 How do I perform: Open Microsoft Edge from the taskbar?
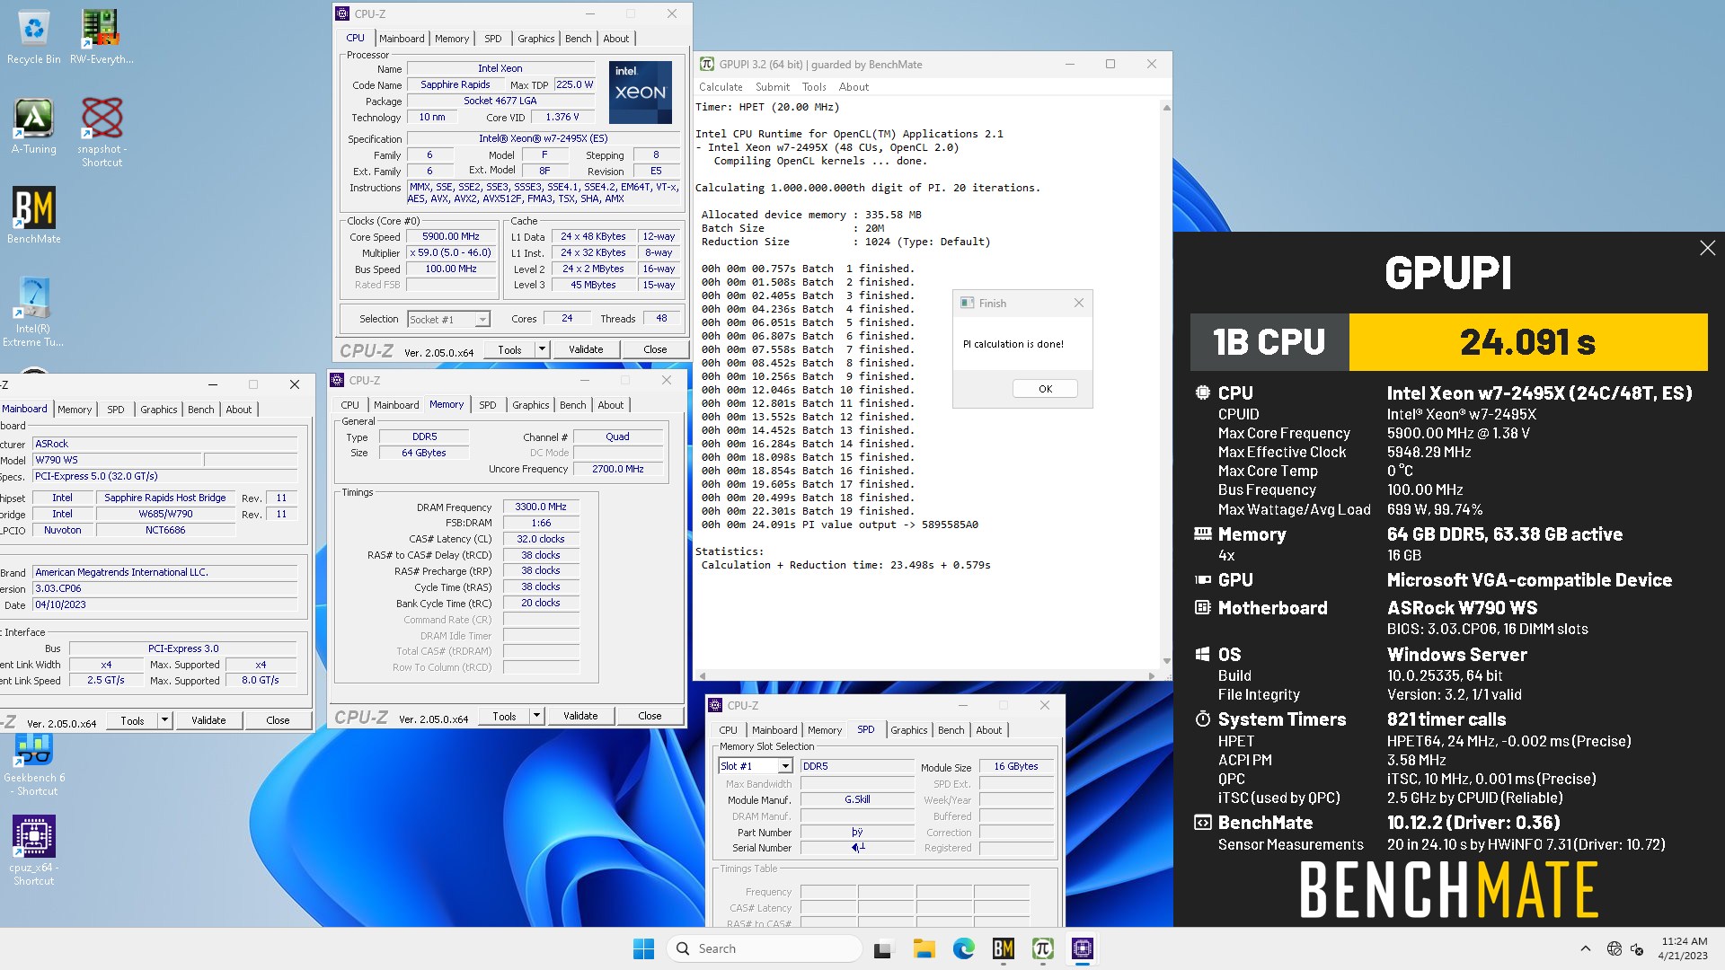click(x=963, y=948)
